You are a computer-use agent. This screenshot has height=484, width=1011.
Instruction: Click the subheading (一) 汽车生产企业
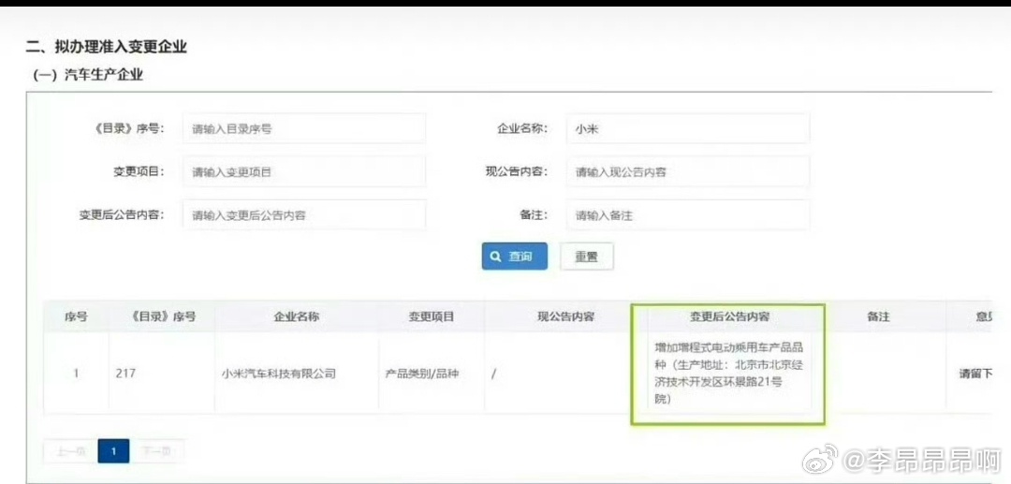click(x=88, y=76)
